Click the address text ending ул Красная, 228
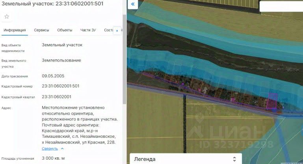 pyautogui.click(x=80, y=125)
